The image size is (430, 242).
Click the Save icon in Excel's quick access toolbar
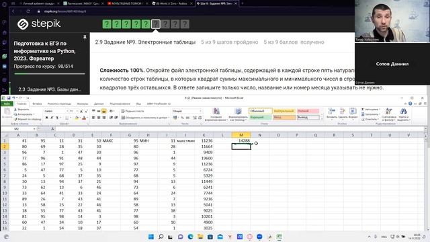(9, 98)
